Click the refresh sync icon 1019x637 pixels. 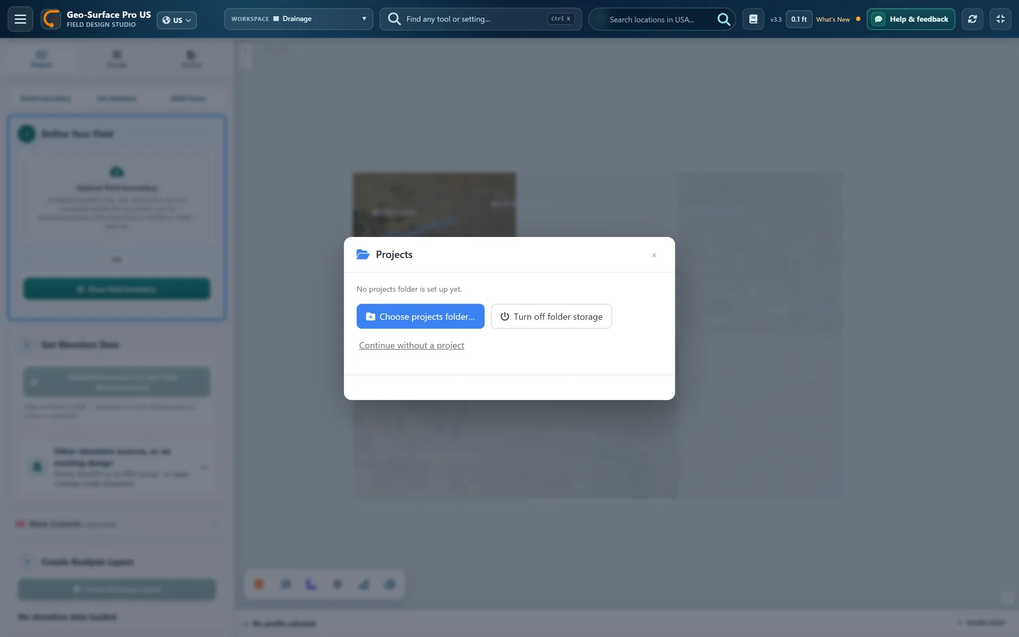pyautogui.click(x=973, y=19)
